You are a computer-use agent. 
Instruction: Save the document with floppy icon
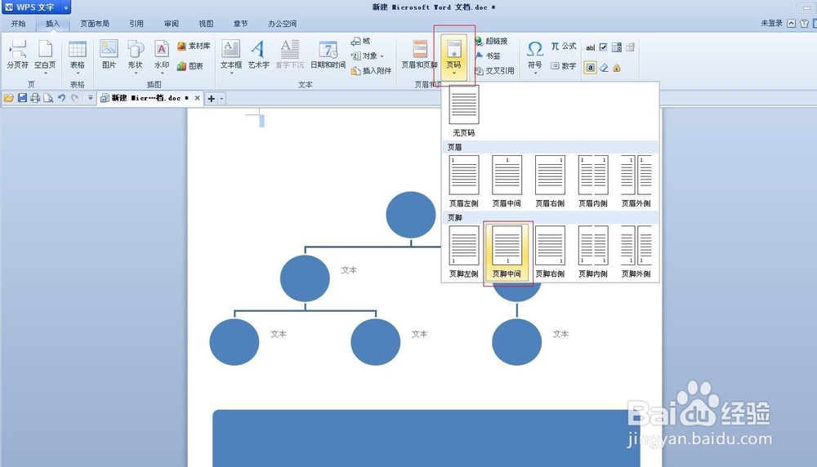tap(22, 98)
